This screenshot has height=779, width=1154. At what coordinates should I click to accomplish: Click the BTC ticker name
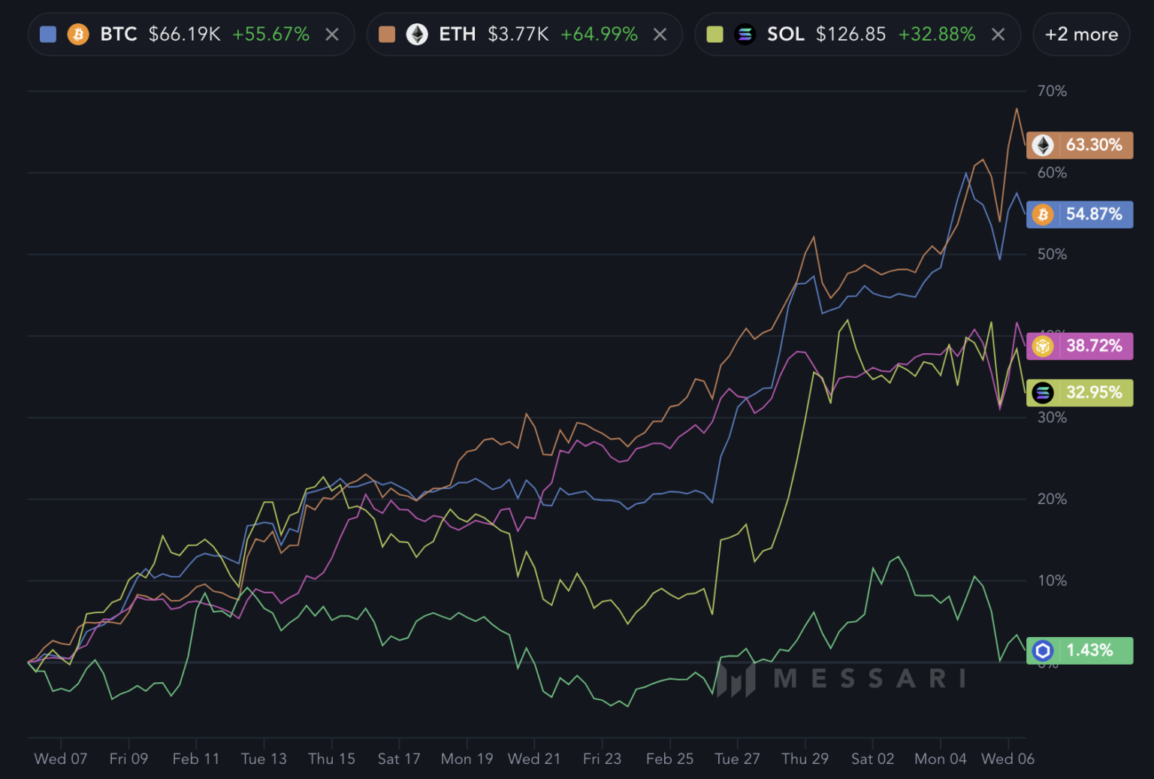[x=119, y=35]
